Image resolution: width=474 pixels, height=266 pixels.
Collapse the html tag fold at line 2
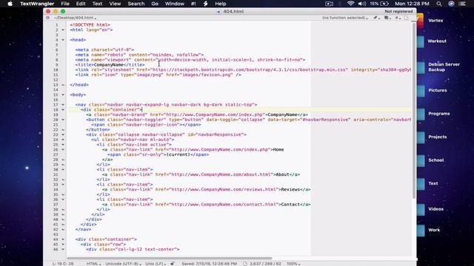coord(63,30)
